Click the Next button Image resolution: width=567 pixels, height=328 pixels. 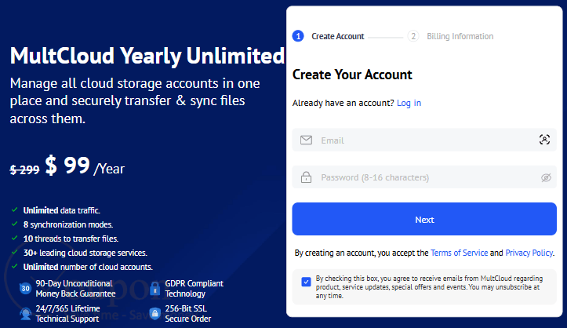click(424, 219)
